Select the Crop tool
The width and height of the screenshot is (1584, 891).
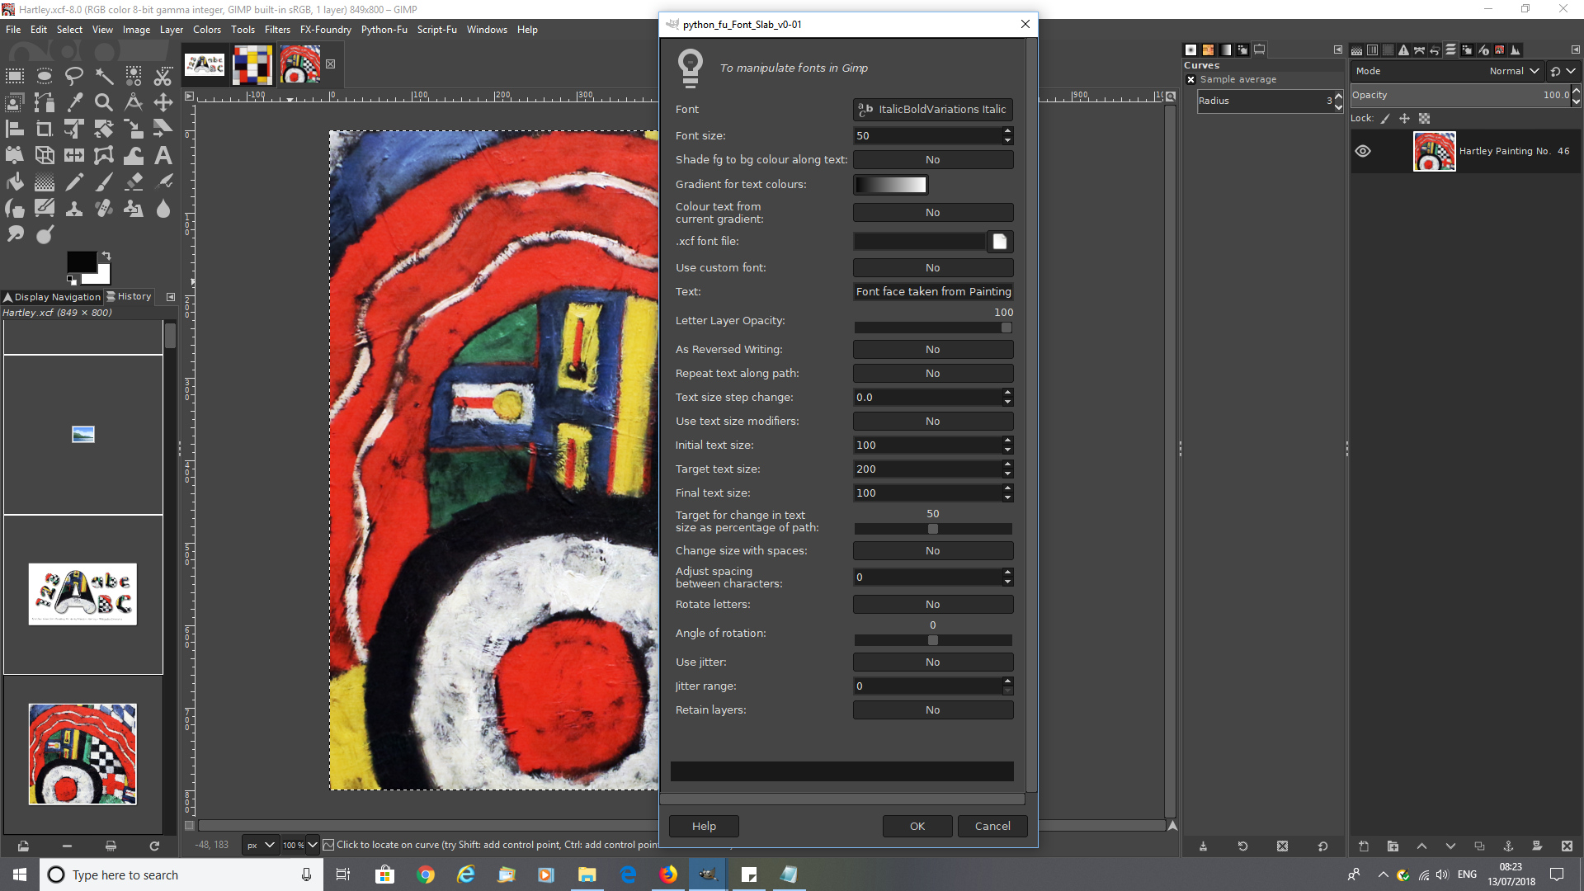[x=45, y=129]
